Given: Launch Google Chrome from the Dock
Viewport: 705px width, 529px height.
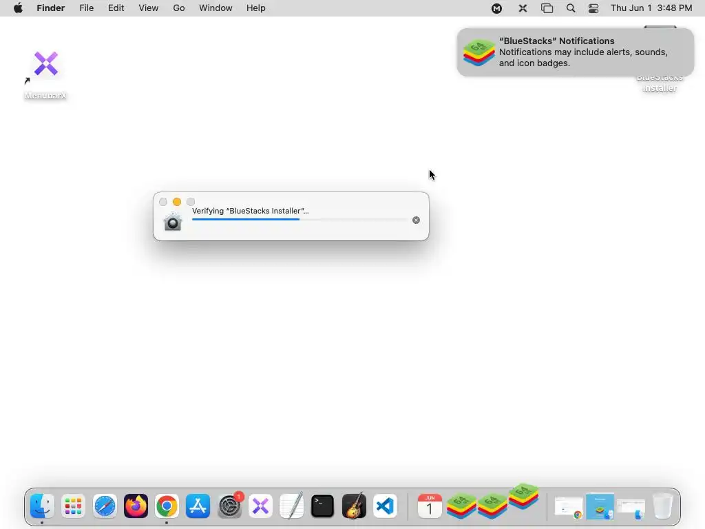Looking at the screenshot, I should click(167, 506).
